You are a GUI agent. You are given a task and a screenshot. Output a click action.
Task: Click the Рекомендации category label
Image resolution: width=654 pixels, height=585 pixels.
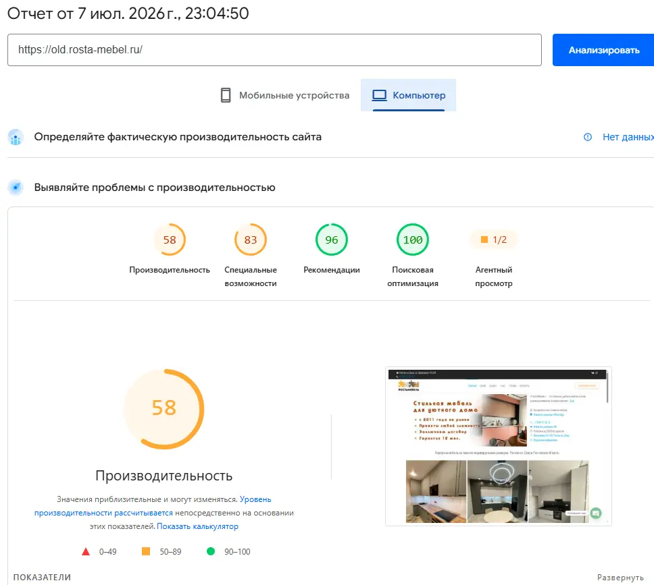332,270
